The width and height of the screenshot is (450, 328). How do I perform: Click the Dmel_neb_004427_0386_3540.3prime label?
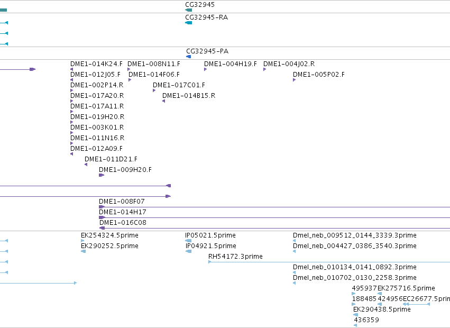[x=355, y=246]
